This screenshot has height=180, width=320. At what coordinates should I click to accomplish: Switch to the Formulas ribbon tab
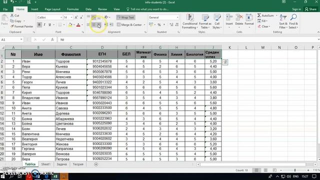pyautogui.click(x=73, y=9)
